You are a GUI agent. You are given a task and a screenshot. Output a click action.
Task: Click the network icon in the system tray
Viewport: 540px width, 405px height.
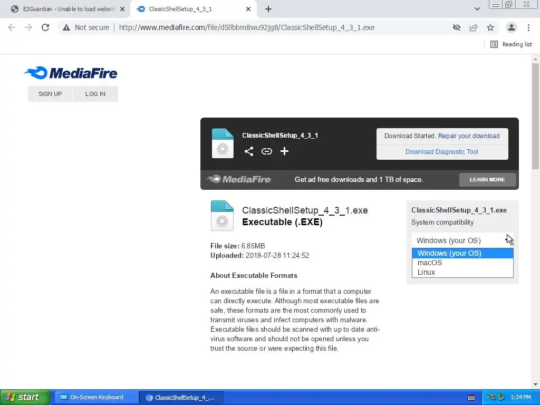pos(491,397)
